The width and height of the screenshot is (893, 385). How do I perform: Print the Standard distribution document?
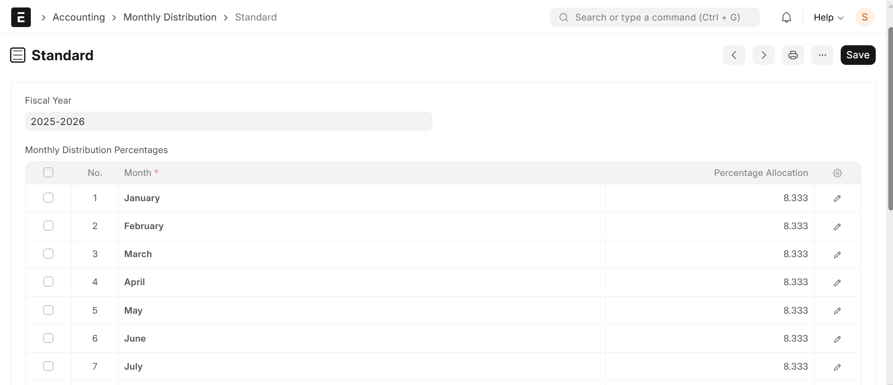pyautogui.click(x=793, y=55)
